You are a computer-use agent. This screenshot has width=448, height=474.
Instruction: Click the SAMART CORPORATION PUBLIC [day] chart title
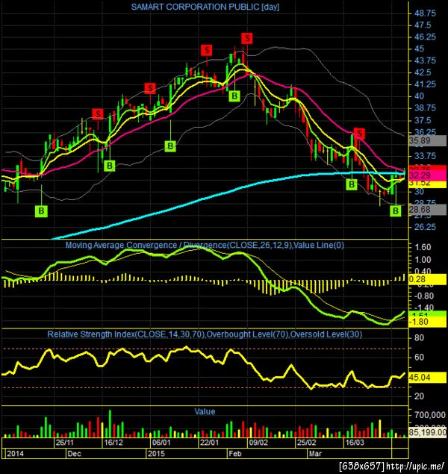pos(205,7)
